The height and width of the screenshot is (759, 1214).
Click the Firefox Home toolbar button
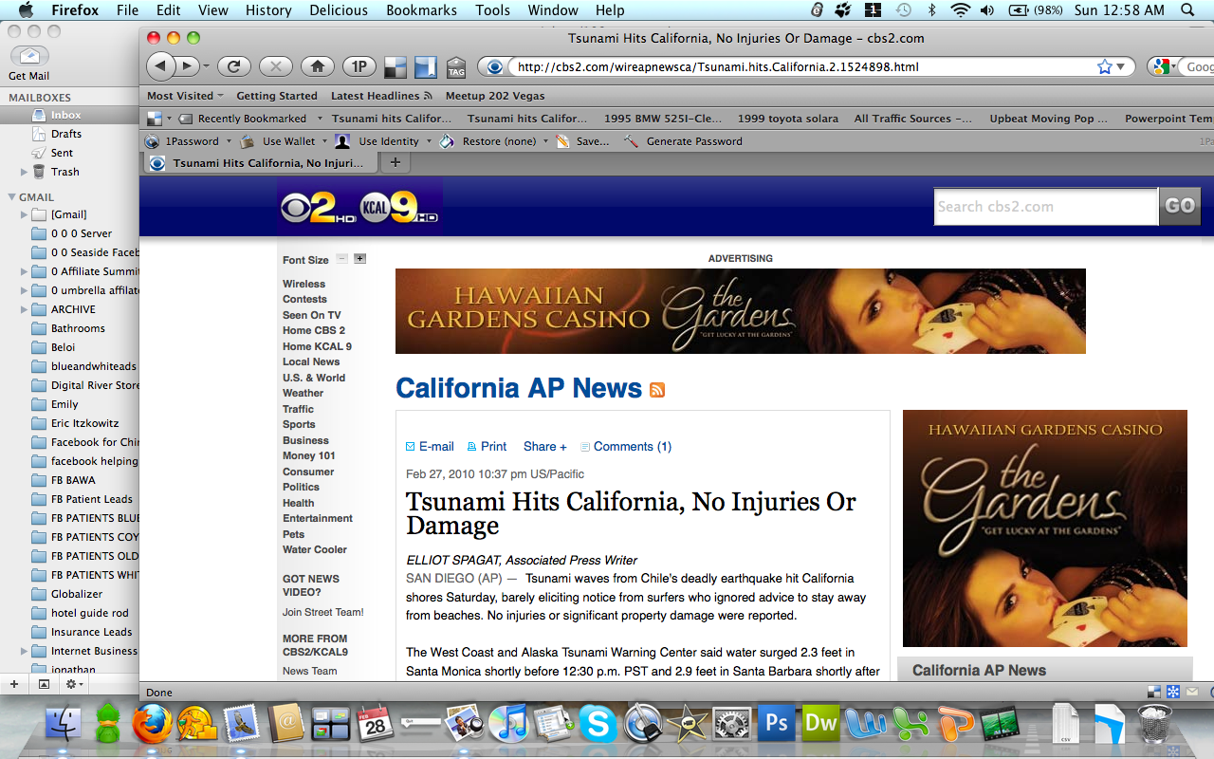318,66
